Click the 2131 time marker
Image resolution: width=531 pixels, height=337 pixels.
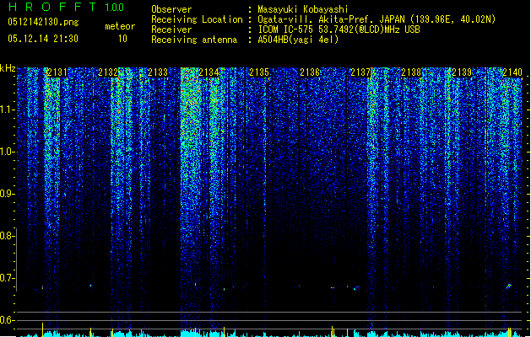click(x=57, y=72)
